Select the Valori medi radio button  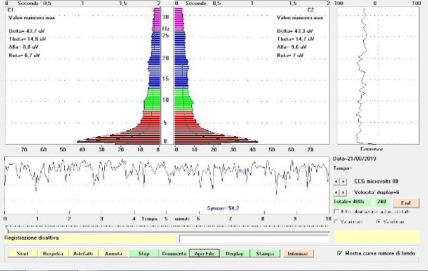[x=336, y=222]
